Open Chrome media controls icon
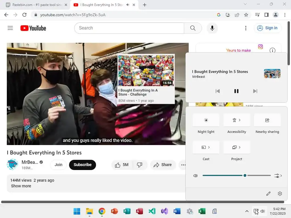Viewport: 291px width, 218px height. (257, 15)
